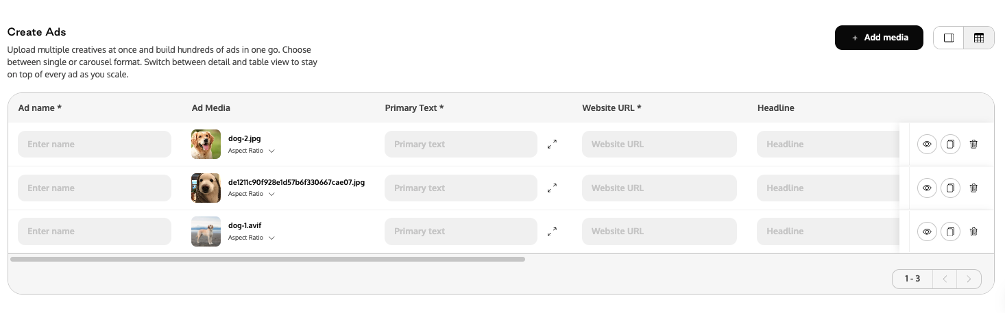Open Aspect Ratio dropdown for de1211c90f928e1d57b6f330667cae07.jpg
The height and width of the screenshot is (313, 1005).
pos(252,194)
